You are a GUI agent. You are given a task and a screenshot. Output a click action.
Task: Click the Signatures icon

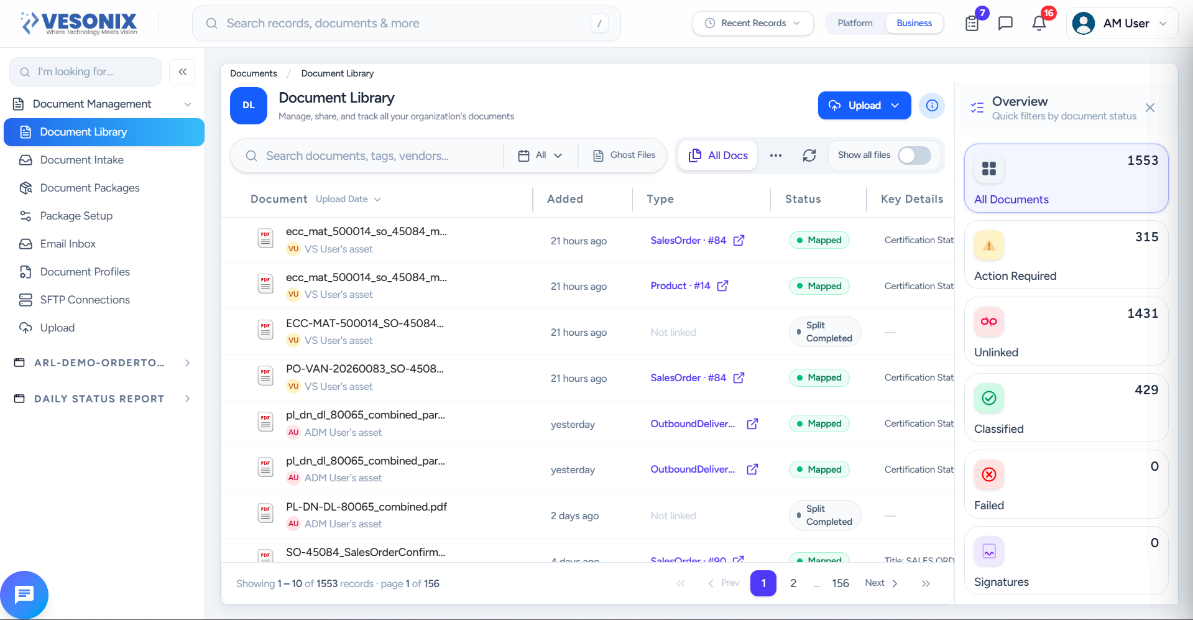tap(989, 551)
